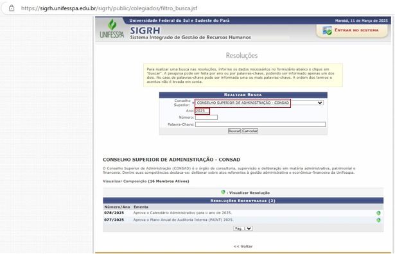Click resolution number 077/2025
Screen dimensions: 395x254
coord(114,220)
